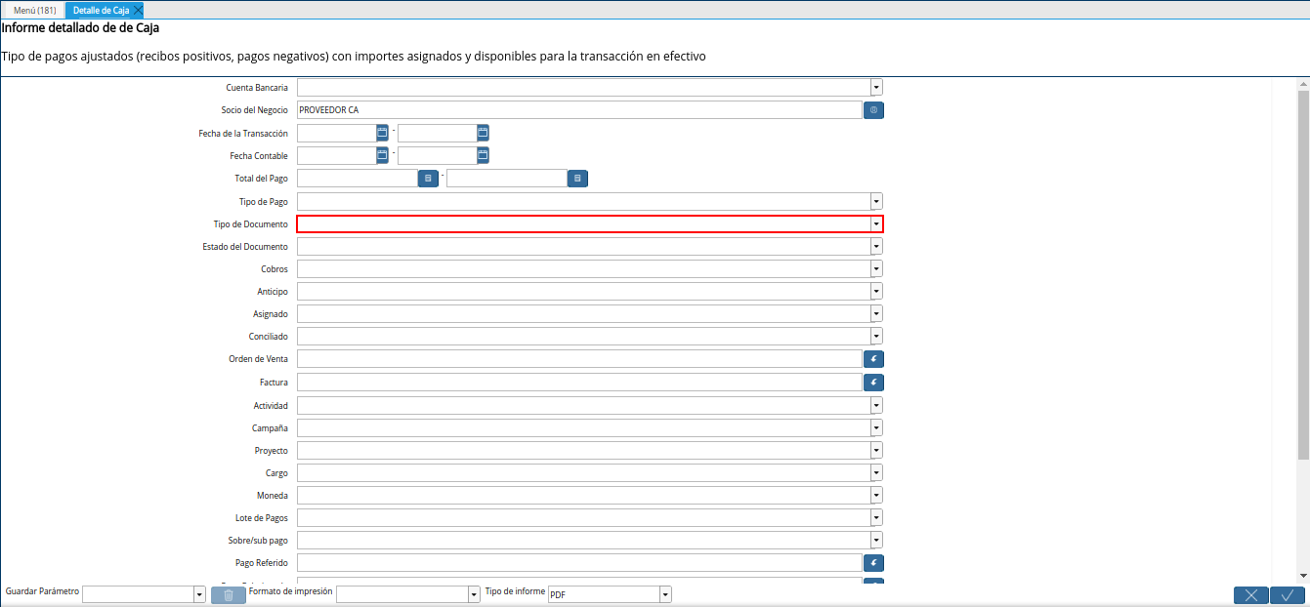The height and width of the screenshot is (607, 1310).
Task: Click the 'Cuenta Bancaria' label
Action: click(x=257, y=88)
